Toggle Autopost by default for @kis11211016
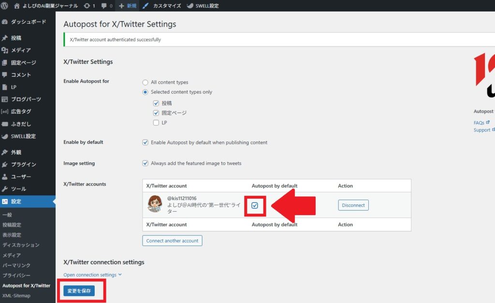 [255, 205]
